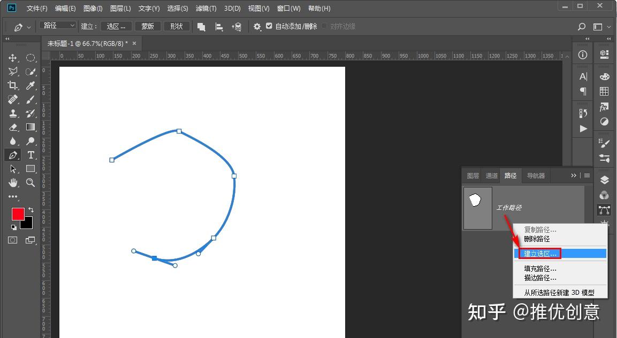This screenshot has height=338, width=617.
Task: Select the Move tool
Action: [13, 58]
